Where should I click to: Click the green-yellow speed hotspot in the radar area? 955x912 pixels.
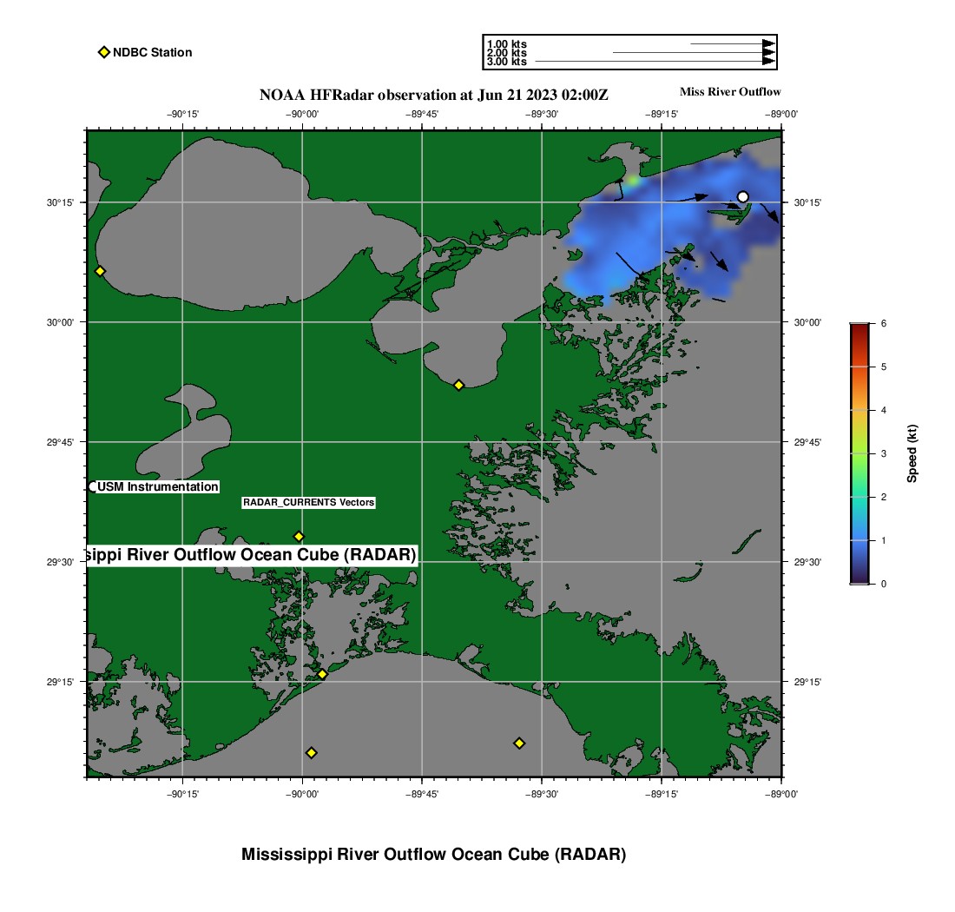[x=633, y=181]
